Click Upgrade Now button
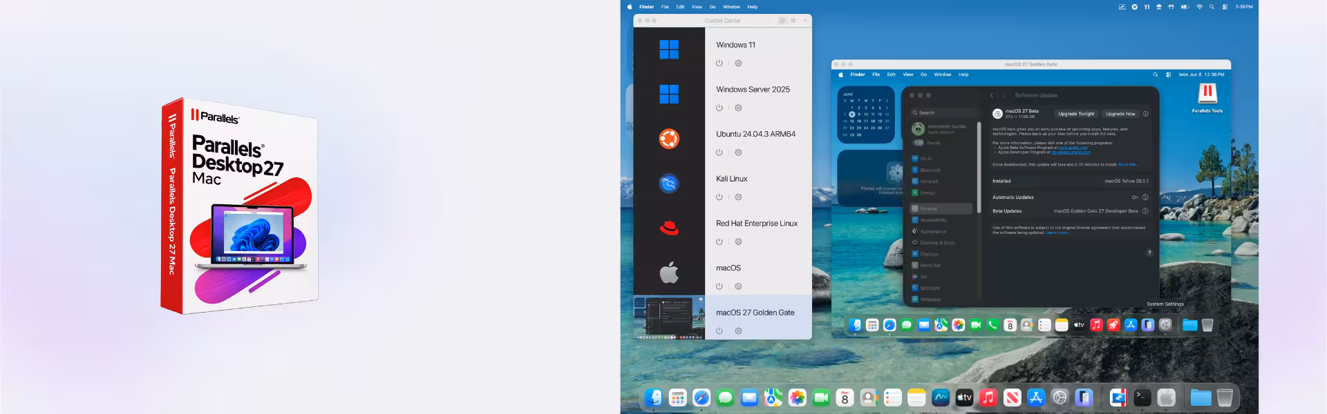1327x414 pixels. tap(1120, 114)
